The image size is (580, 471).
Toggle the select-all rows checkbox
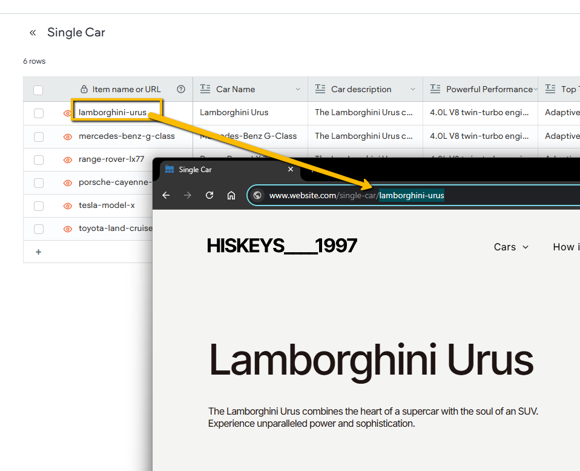click(x=38, y=90)
